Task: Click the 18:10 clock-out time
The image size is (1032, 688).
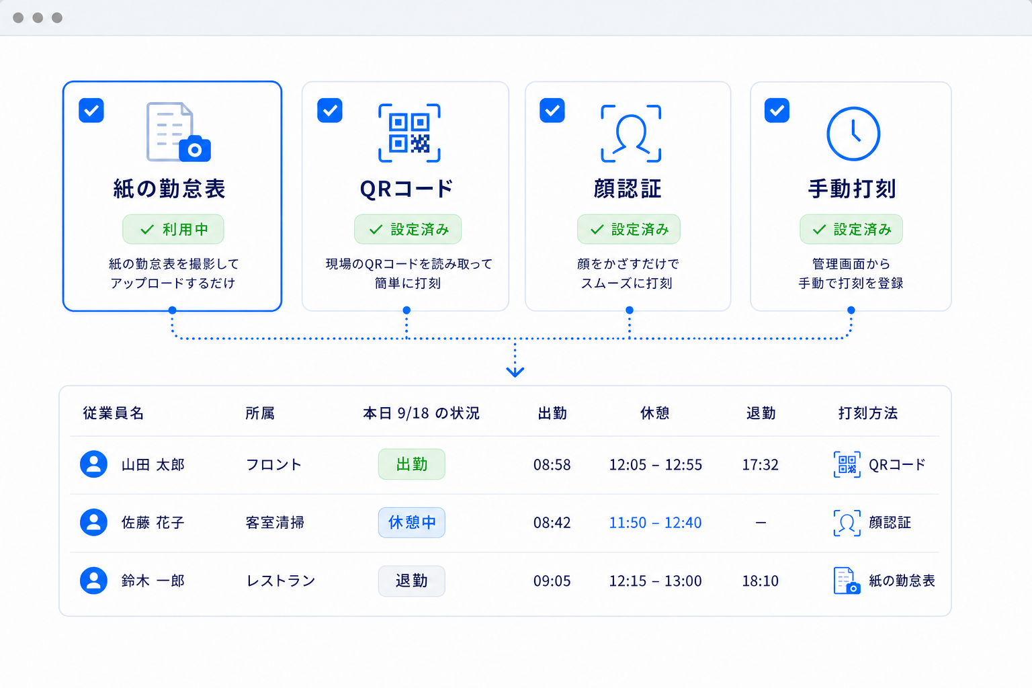Action: click(761, 580)
